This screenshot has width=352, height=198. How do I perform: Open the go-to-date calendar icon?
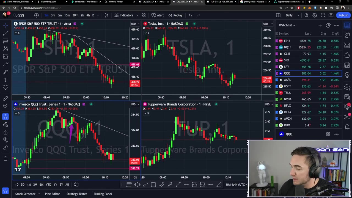[76, 185]
